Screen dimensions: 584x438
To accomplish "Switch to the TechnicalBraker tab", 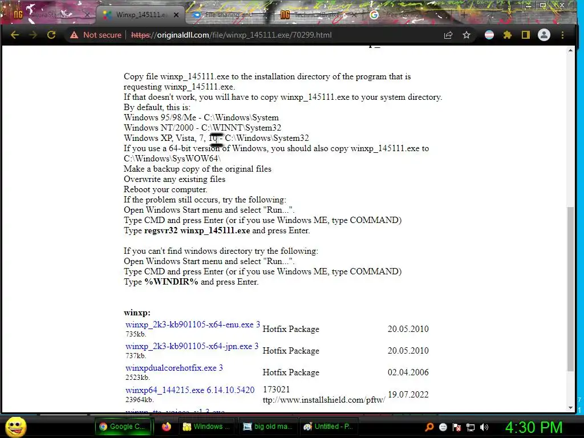I will click(x=317, y=15).
